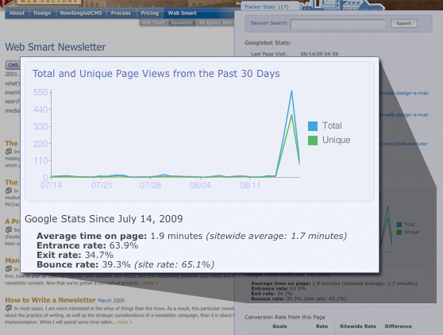This screenshot has width=443, height=335.
Task: Open the Tracker Stats (17) tab
Action: 266,7
